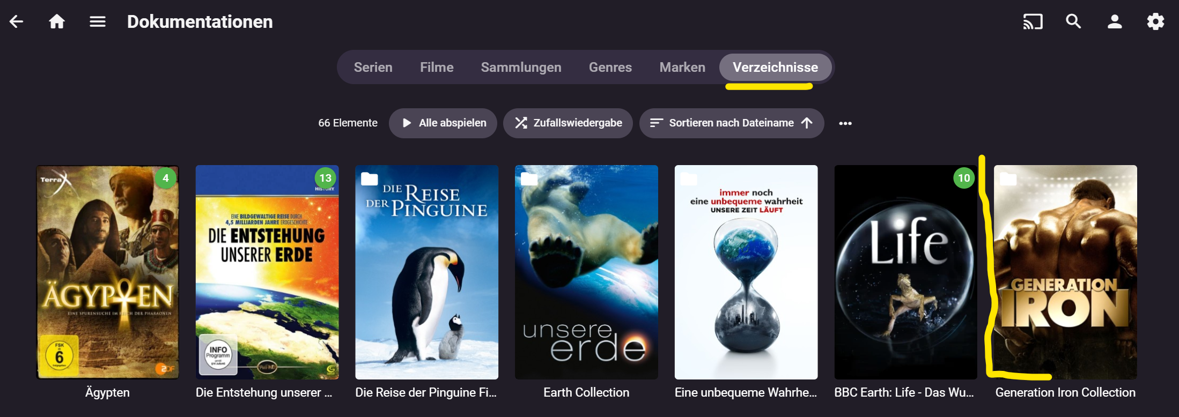
Task: Open the home screen icon
Action: pos(57,21)
